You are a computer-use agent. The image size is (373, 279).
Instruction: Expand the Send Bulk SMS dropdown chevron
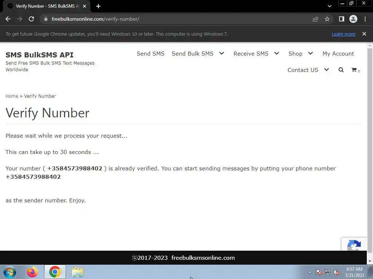222,53
